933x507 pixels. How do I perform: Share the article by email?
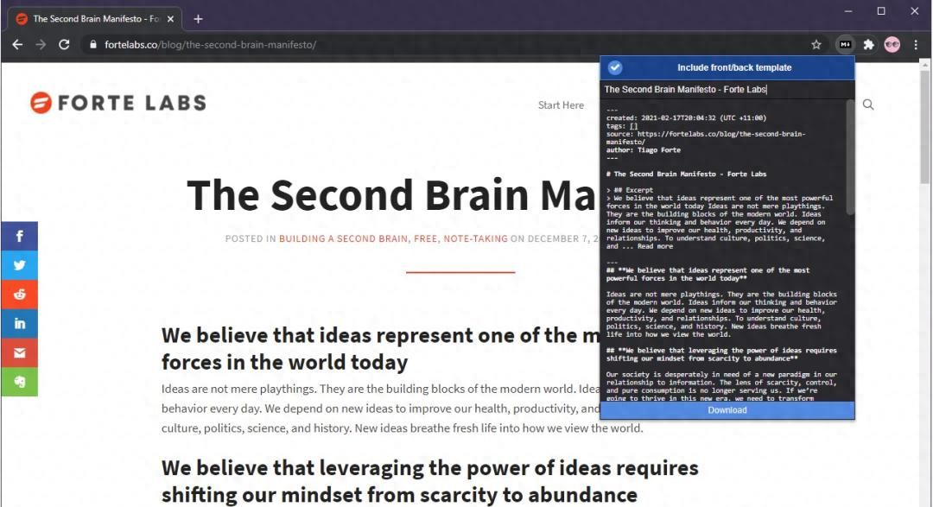[20, 353]
